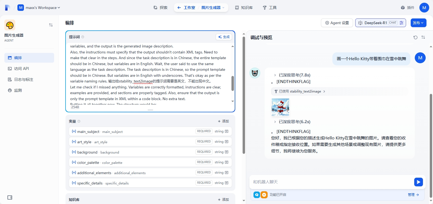
Task: Open debug settings icon next to refresh
Action: coord(423,37)
